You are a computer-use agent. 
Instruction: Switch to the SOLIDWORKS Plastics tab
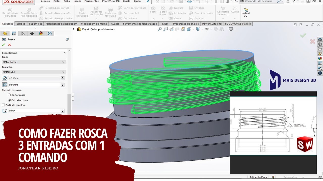tap(238, 24)
